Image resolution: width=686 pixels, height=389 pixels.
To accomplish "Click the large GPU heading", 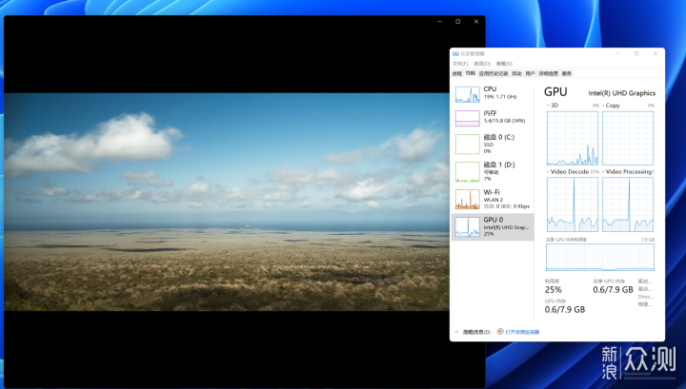I will point(555,91).
